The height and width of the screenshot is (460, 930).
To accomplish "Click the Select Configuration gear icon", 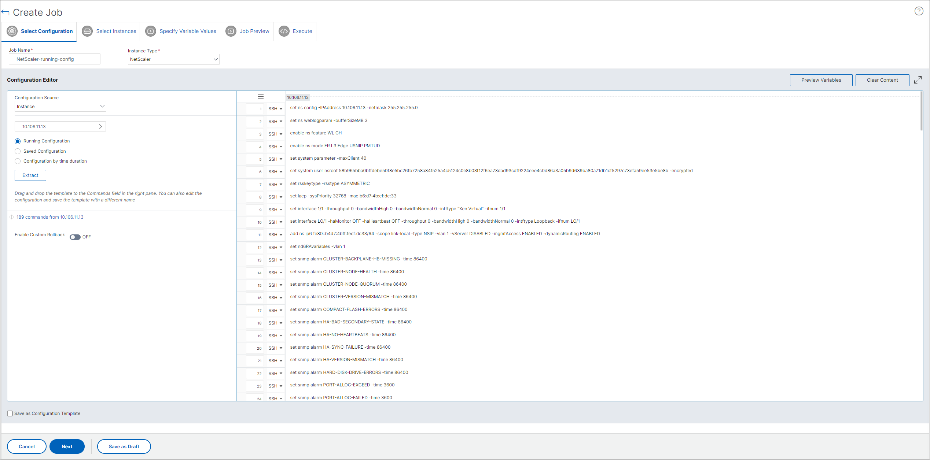I will point(12,31).
